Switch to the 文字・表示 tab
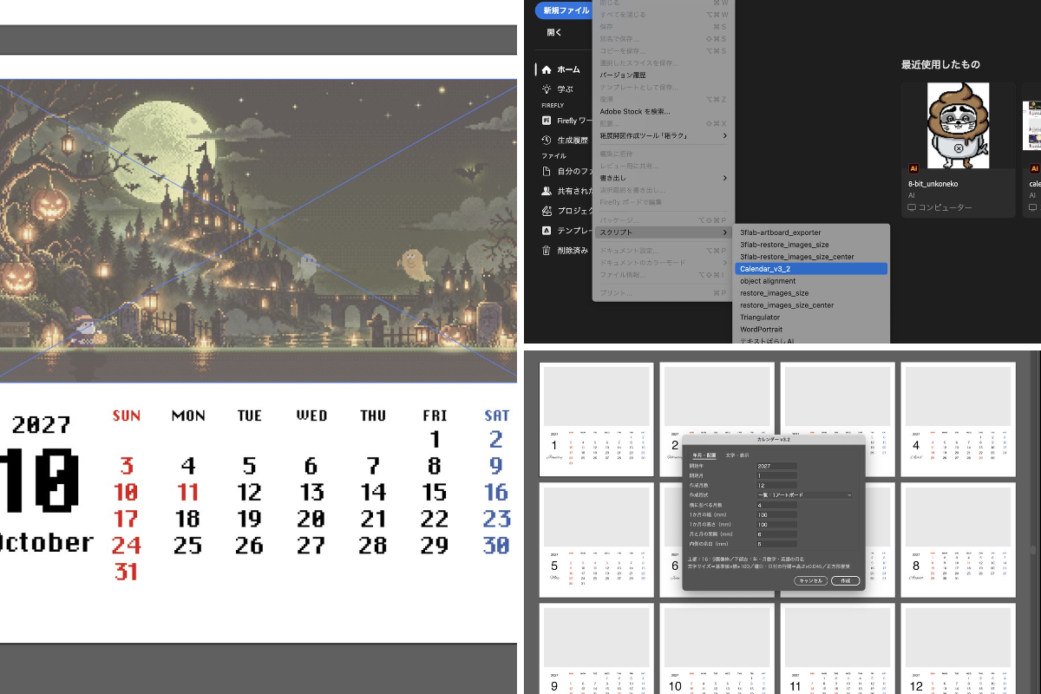 (x=737, y=455)
